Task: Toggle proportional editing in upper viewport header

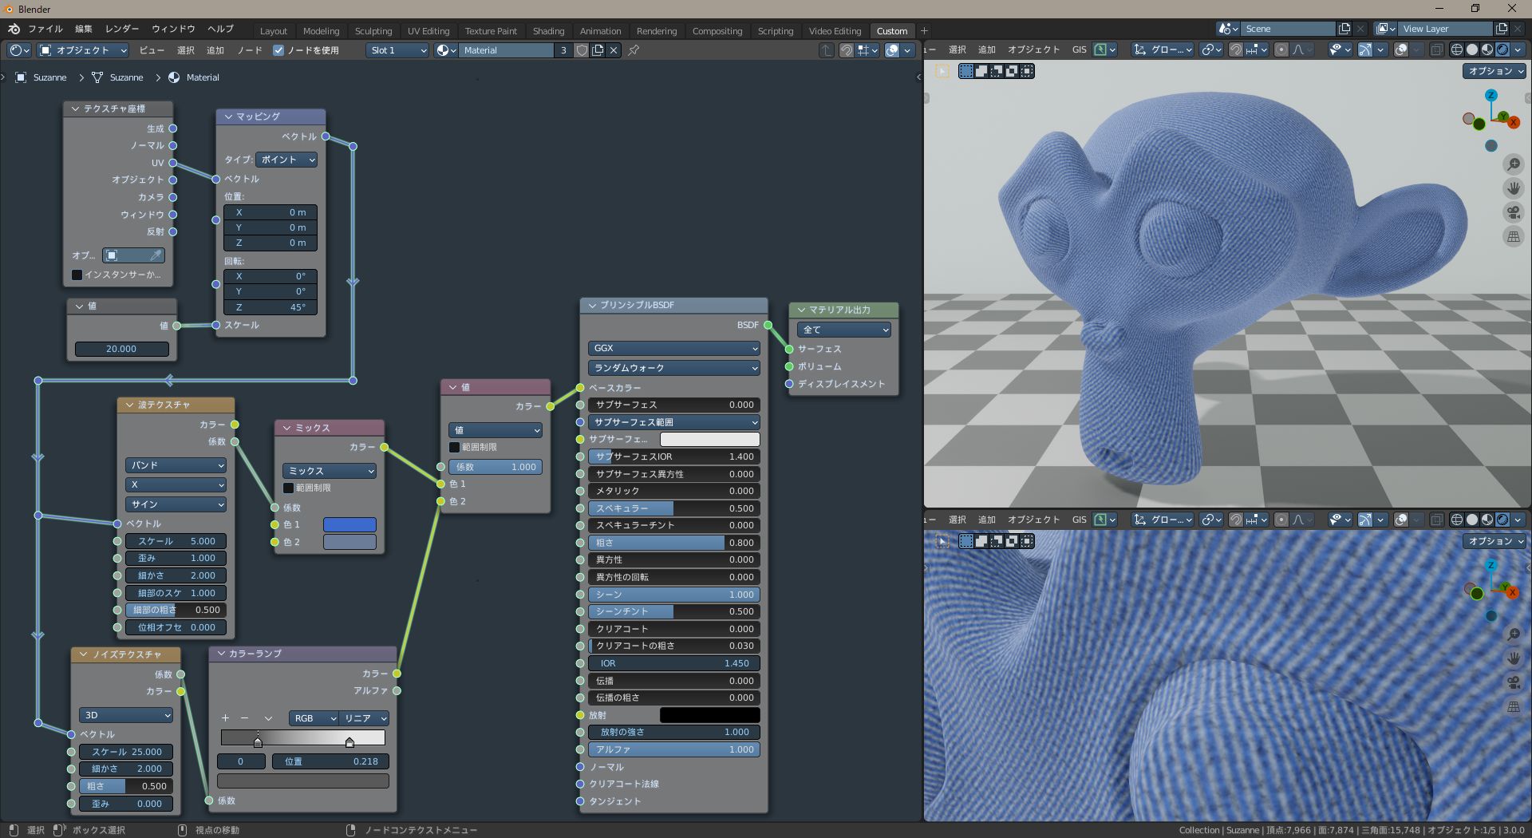Action: (x=1281, y=49)
